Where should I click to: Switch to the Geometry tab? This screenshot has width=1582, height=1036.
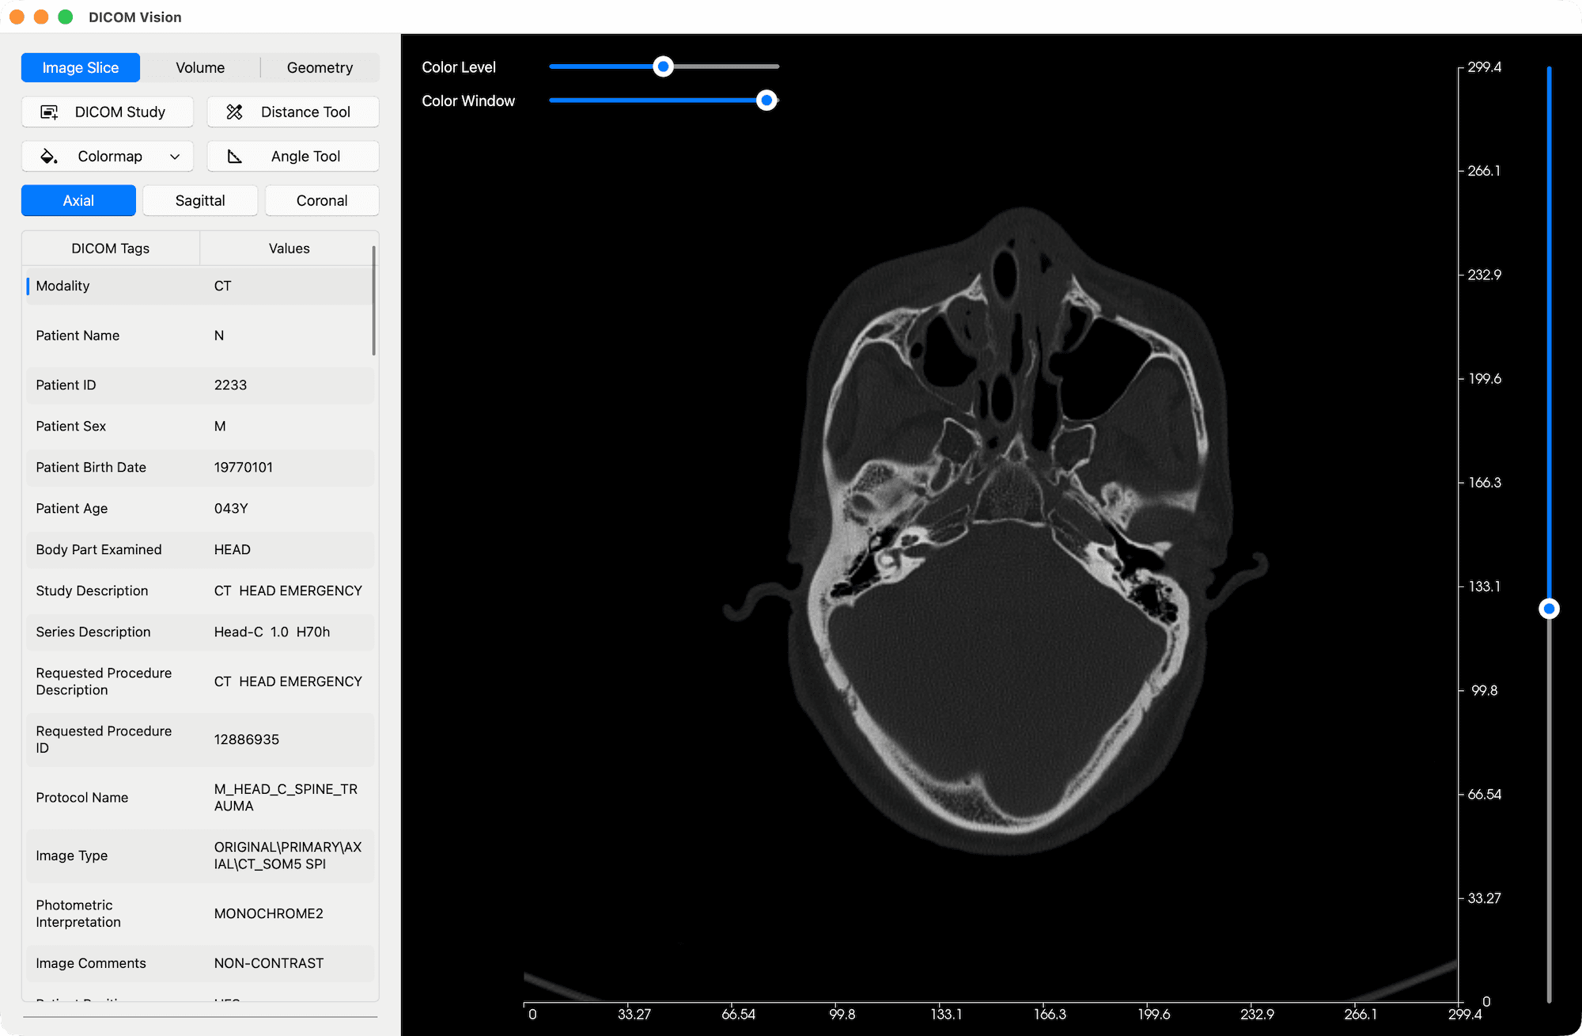click(x=320, y=67)
